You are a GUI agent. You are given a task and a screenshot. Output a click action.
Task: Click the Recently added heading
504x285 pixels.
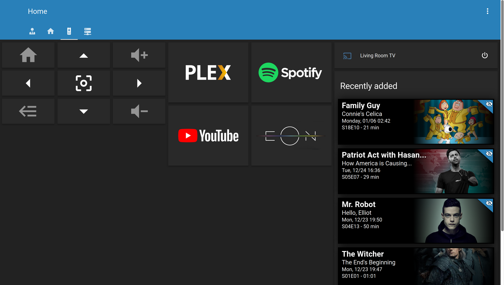coord(369,86)
